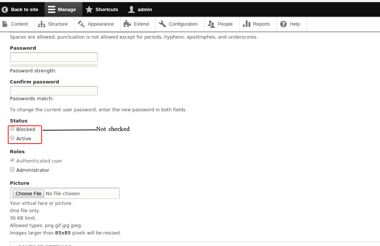This screenshot has height=246, width=380.
Task: Switch to the Manage tab
Action: pos(63,9)
